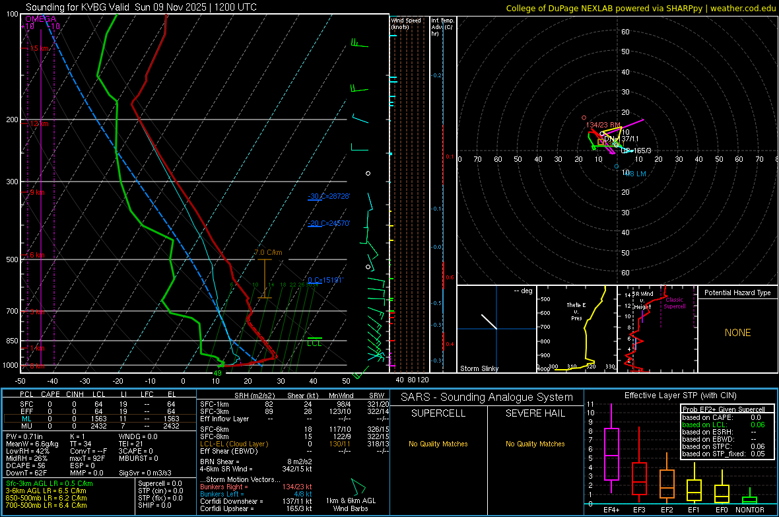Click the OMEGA label
This screenshot has width=779, height=517.
coord(41,19)
